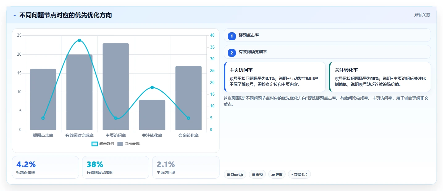Open the 关注转化率 explanation card

(380, 77)
